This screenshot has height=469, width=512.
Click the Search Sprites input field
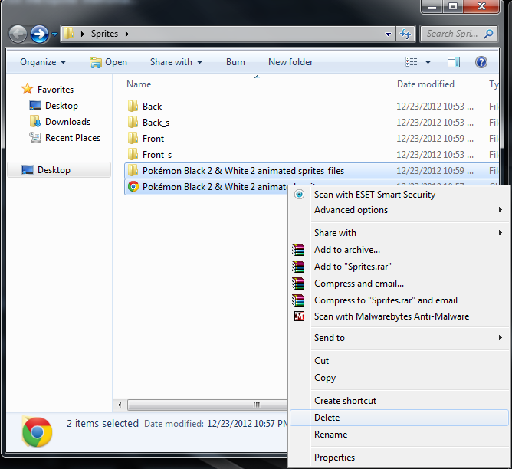[x=452, y=34]
